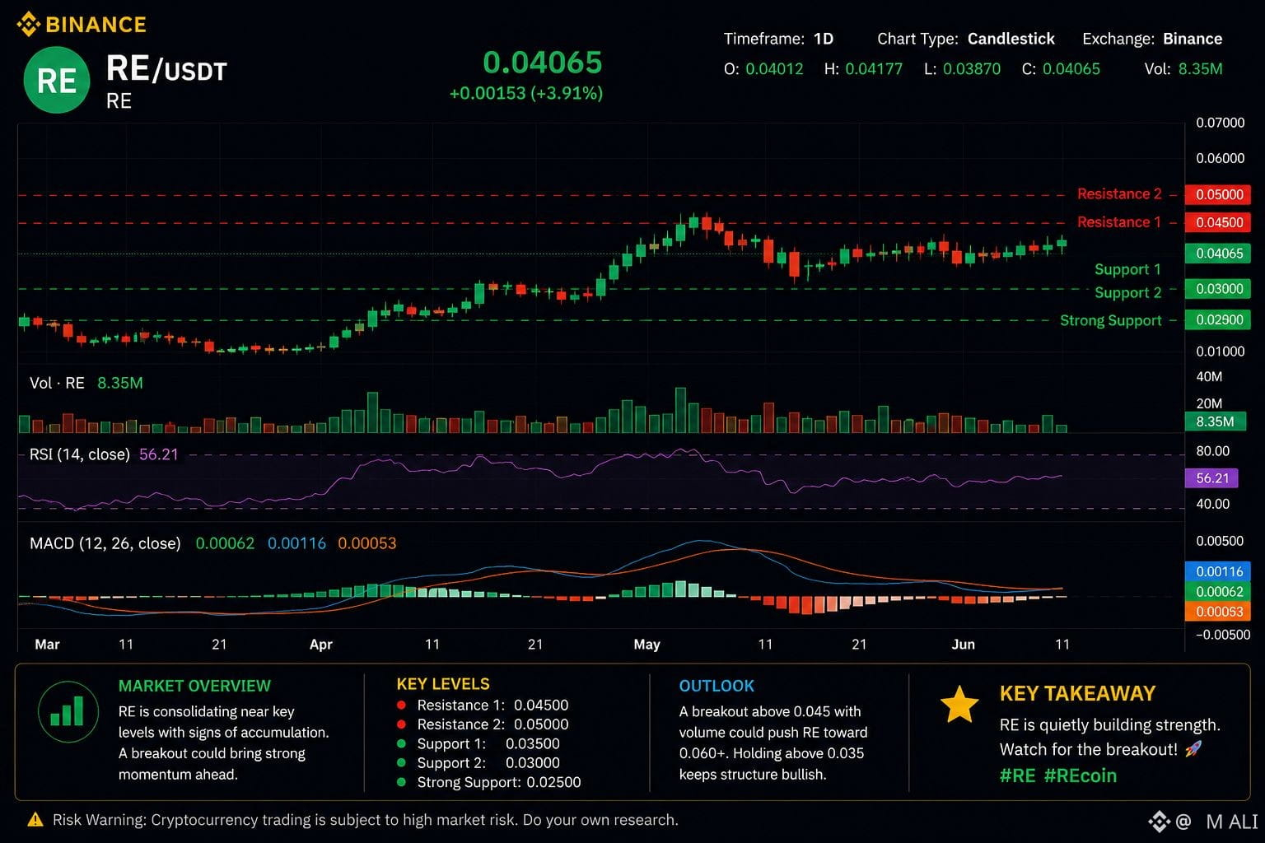Click the MARKET OVERVIEW heading
Viewport: 1265px width, 843px height.
[194, 686]
